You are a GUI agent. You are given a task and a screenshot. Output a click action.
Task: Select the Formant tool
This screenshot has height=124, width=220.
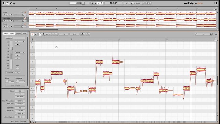(x=47, y=34)
